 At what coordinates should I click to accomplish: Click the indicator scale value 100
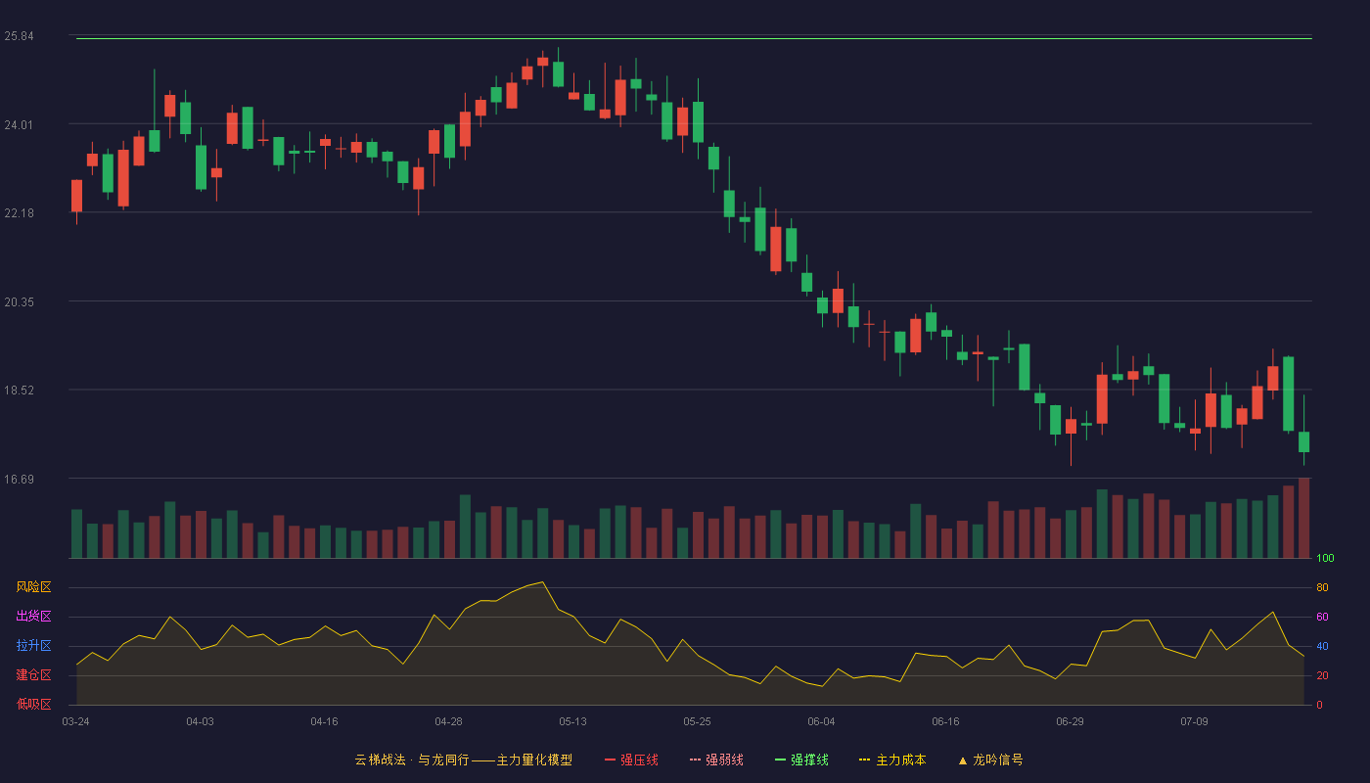tap(1325, 559)
